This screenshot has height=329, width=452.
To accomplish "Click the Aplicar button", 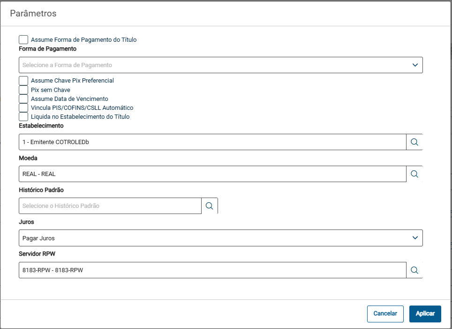I will [x=425, y=314].
